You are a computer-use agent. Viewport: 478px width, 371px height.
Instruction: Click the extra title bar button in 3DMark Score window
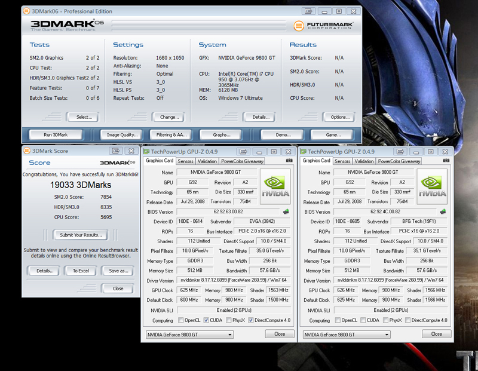[116, 151]
